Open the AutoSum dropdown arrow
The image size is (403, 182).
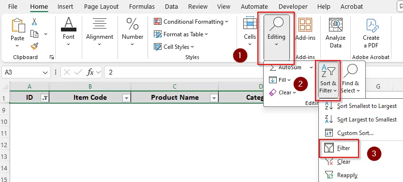coord(311,67)
